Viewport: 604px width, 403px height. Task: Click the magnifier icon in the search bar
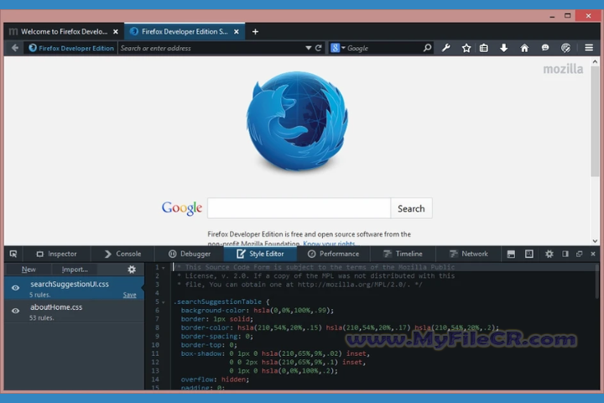(x=427, y=48)
